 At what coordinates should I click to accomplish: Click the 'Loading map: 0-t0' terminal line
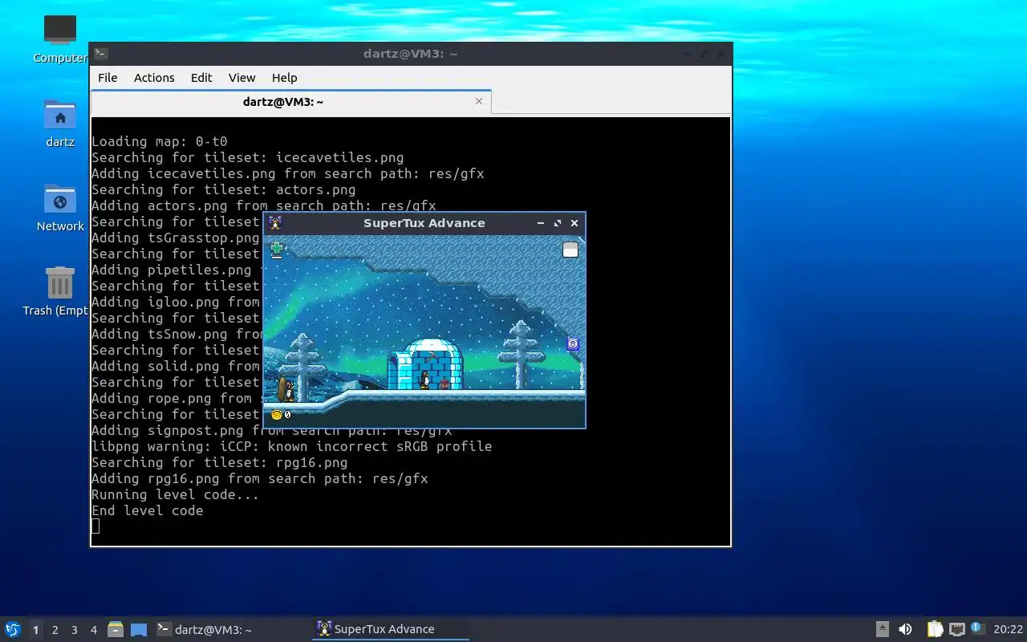(160, 141)
